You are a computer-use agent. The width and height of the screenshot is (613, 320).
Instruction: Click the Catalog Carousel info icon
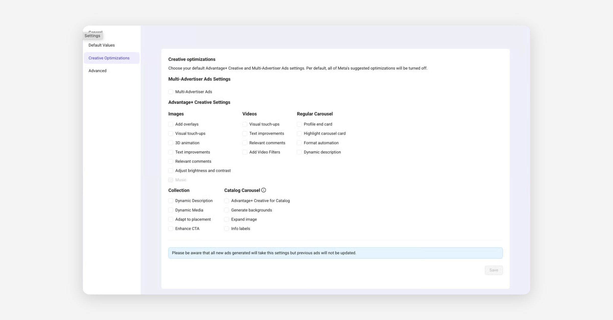coord(264,190)
